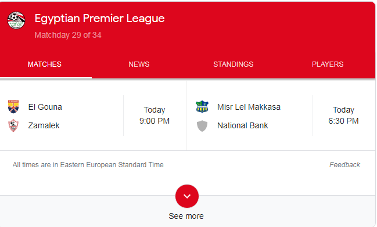
Task: Switch to the News tab
Action: coord(139,64)
